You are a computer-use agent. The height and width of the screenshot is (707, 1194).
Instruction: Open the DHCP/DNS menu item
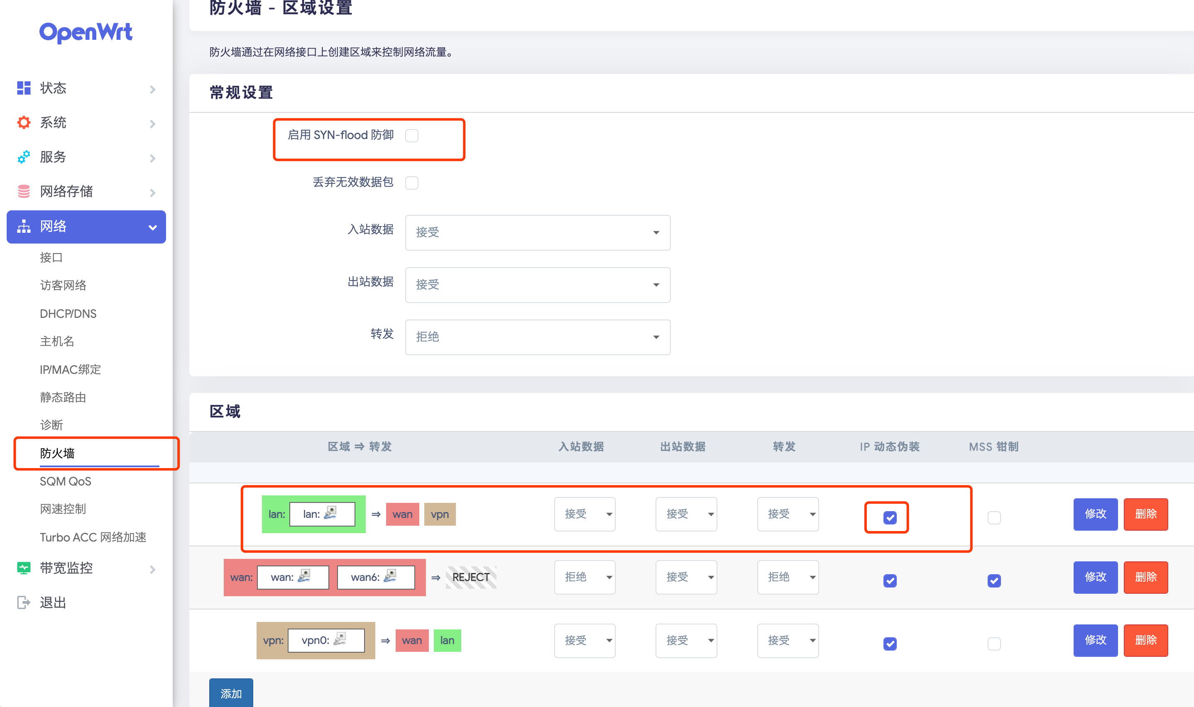point(68,314)
